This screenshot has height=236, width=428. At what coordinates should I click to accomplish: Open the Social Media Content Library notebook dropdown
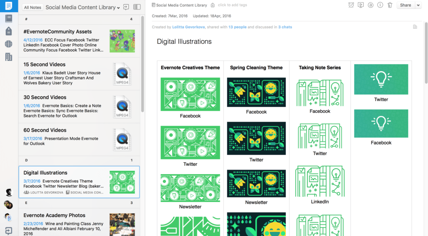[x=83, y=8]
